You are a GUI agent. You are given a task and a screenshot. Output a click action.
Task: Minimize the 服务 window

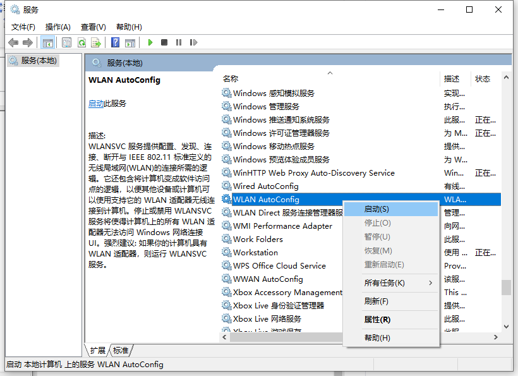coord(441,9)
